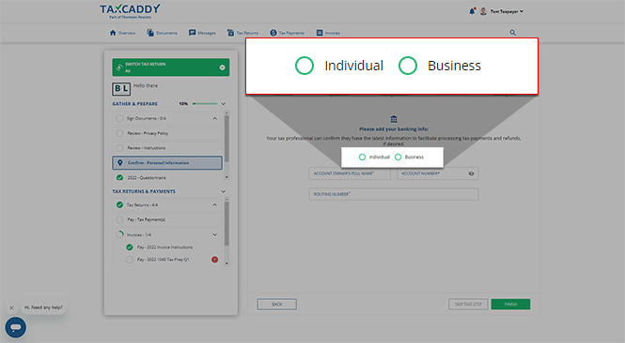Click the Invoices nav icon
The width and height of the screenshot is (625, 343).
(320, 33)
